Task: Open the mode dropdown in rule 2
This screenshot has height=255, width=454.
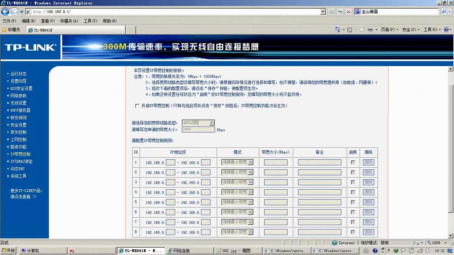Action: (x=237, y=172)
